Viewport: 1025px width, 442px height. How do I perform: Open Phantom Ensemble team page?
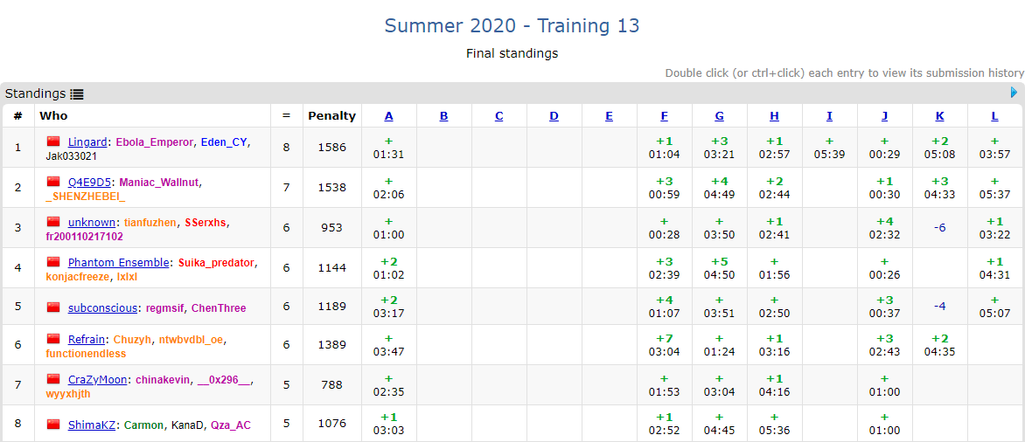(119, 262)
